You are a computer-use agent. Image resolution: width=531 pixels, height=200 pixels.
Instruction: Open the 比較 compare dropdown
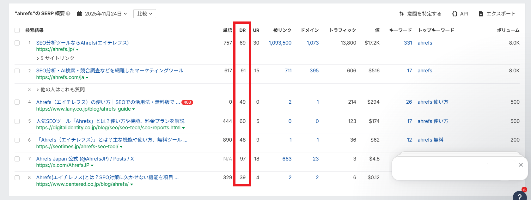145,14
